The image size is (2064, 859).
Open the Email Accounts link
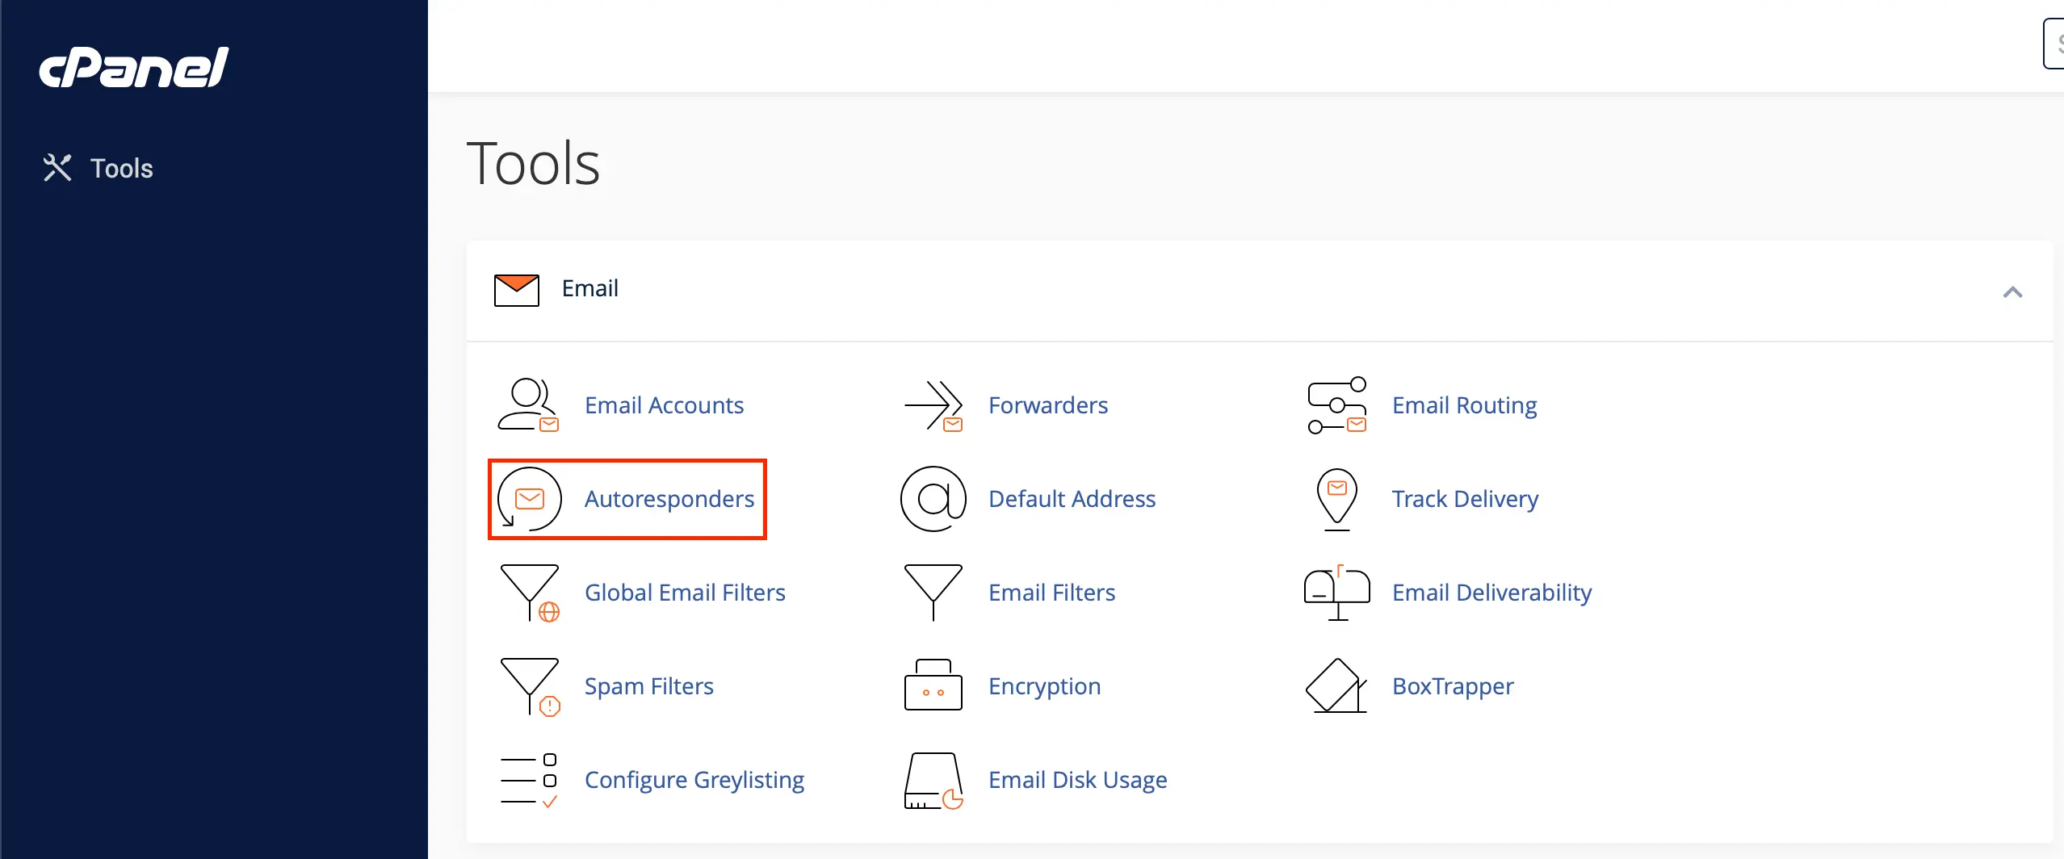(664, 405)
